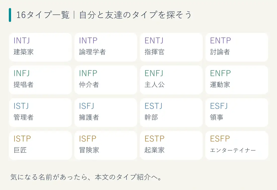The width and height of the screenshot is (277, 190).
Task: Select the INFJ 提唱者 card
Action: [x=40, y=80]
